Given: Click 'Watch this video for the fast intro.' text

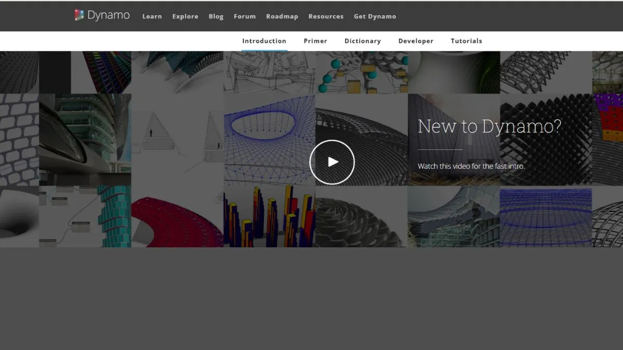Looking at the screenshot, I should click(x=471, y=166).
